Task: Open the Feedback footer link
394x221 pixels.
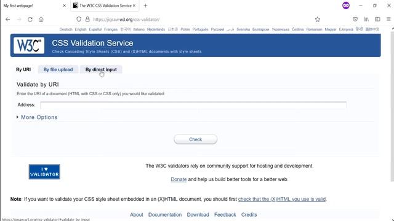Action: (225, 215)
